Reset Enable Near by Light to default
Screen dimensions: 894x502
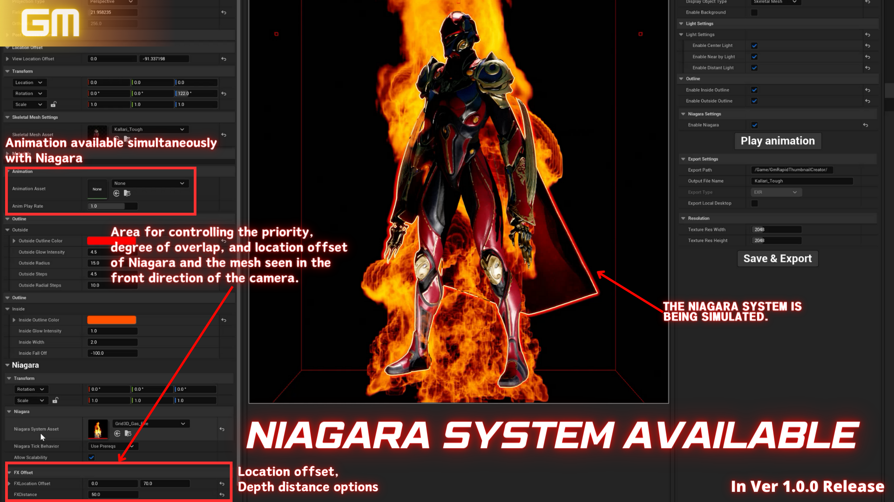tap(867, 57)
